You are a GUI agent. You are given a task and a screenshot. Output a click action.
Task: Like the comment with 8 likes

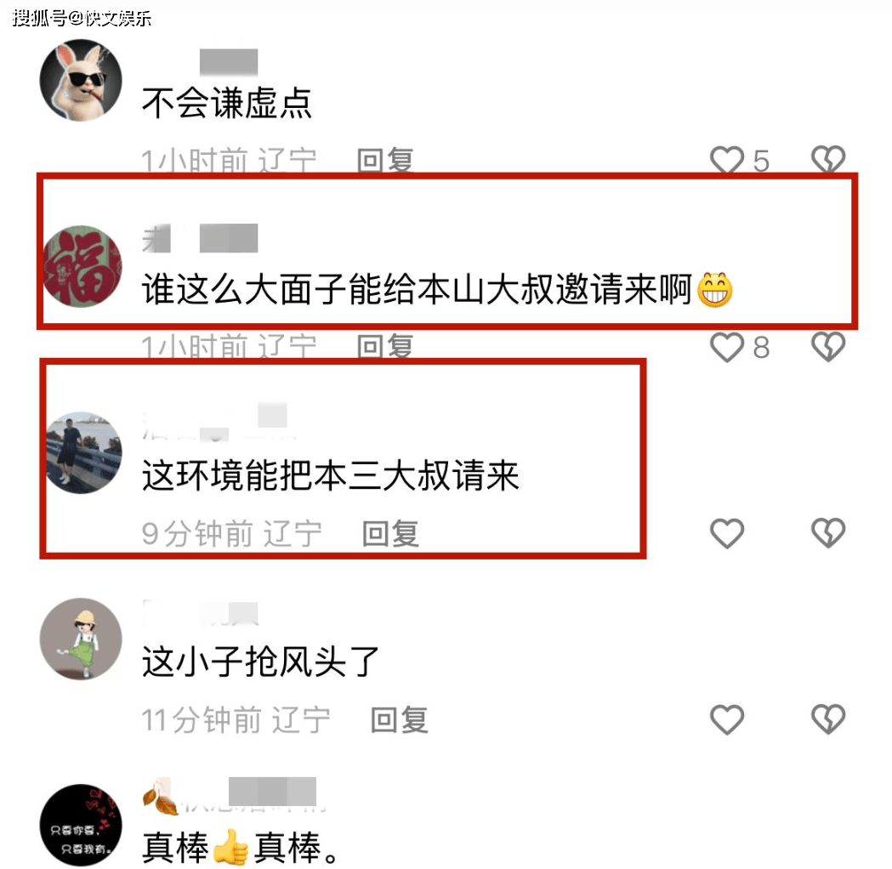(726, 347)
